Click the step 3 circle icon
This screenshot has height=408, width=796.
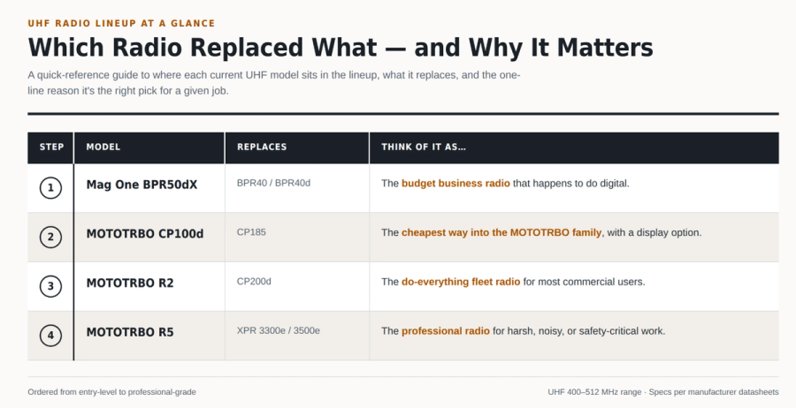point(50,286)
